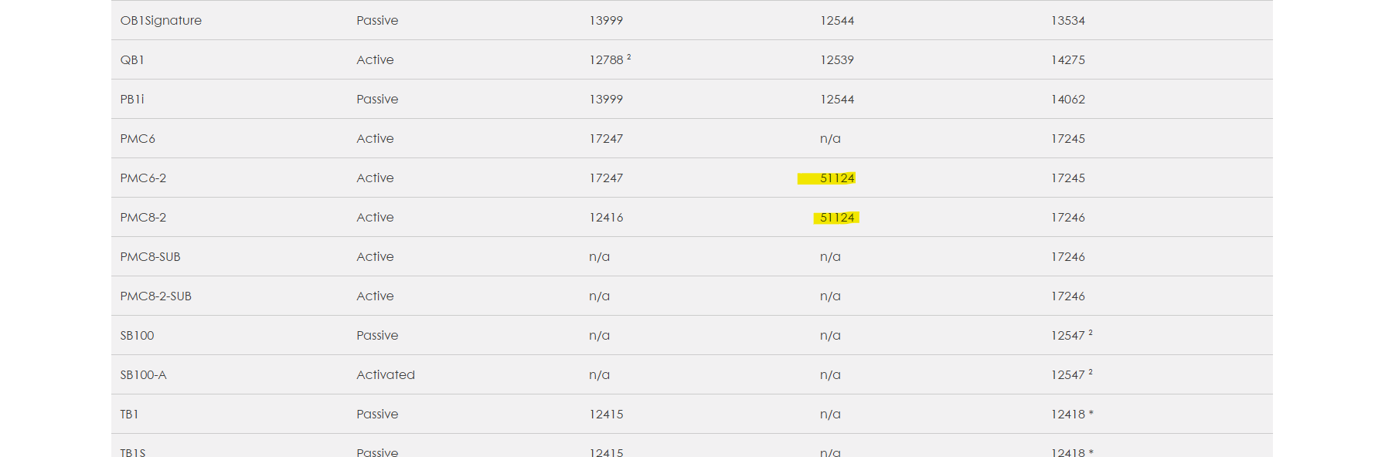The width and height of the screenshot is (1392, 457).
Task: Click the asterisk after 12418 in TB1 row
Action: (1091, 413)
